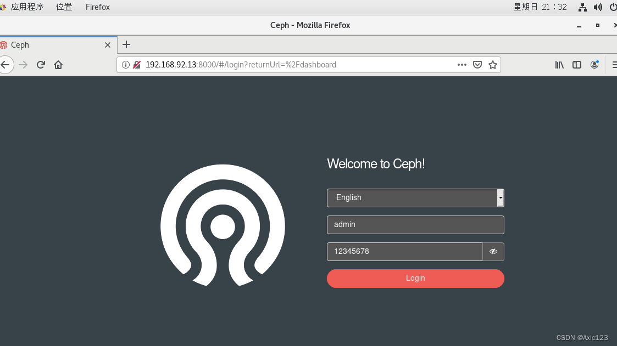Close the Ceph tab
Image resolution: width=617 pixels, height=346 pixels.
108,45
